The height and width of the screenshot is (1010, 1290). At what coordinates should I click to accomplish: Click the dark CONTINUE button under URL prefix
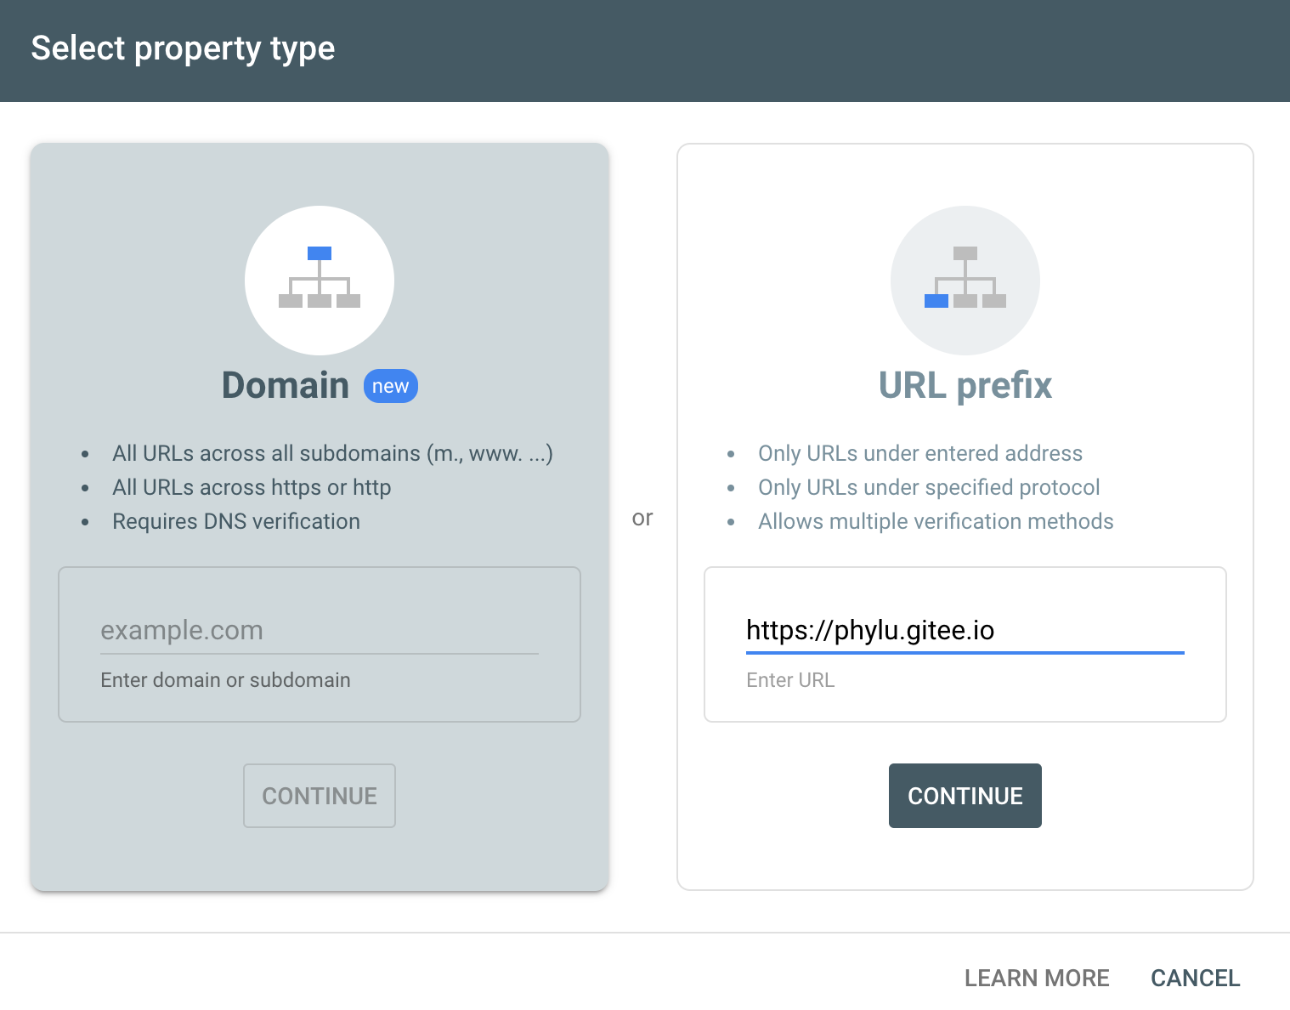tap(965, 796)
